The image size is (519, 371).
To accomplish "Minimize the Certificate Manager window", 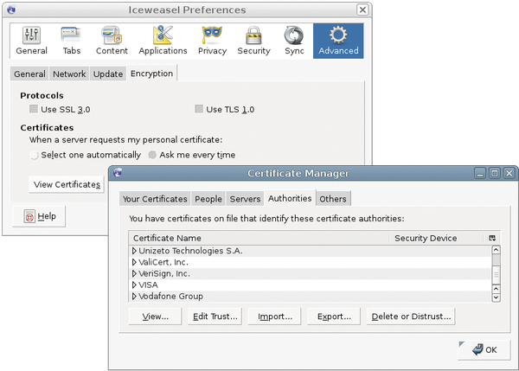I will (480, 173).
